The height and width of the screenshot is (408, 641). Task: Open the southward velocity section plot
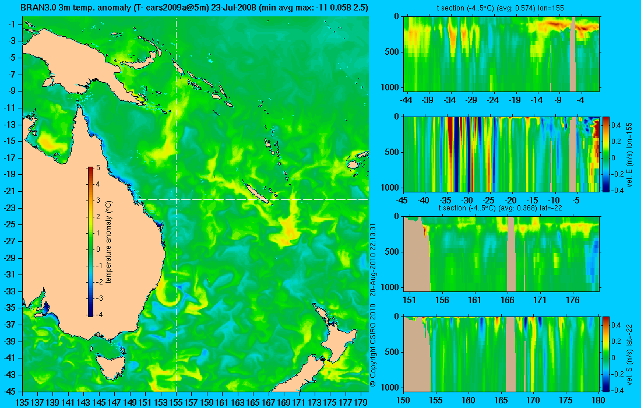click(501, 354)
